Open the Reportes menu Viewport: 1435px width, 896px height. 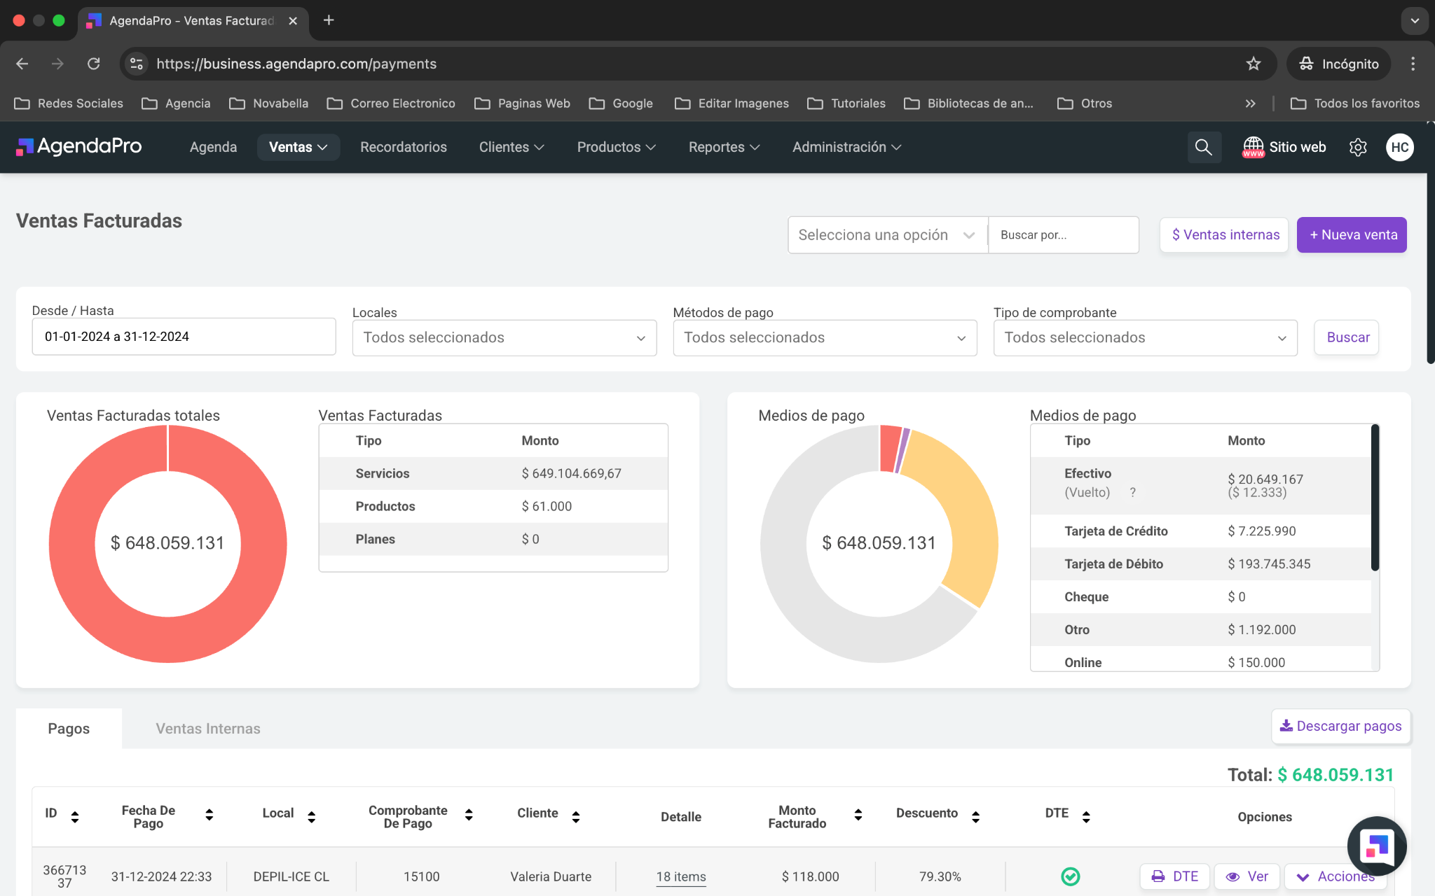[x=723, y=147]
